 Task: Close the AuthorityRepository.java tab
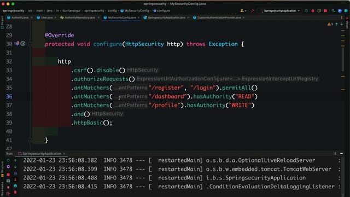coord(98,18)
